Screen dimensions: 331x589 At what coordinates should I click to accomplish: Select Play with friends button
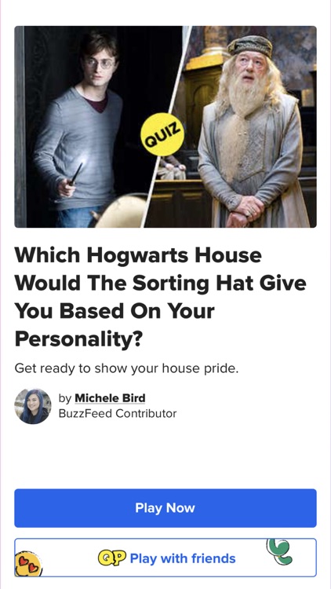pos(165,558)
